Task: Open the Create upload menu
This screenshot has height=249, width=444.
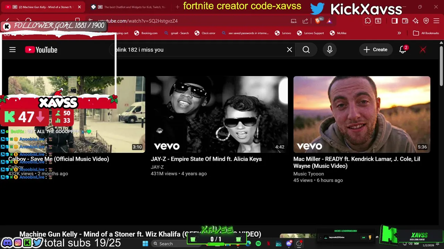Action: [x=375, y=50]
